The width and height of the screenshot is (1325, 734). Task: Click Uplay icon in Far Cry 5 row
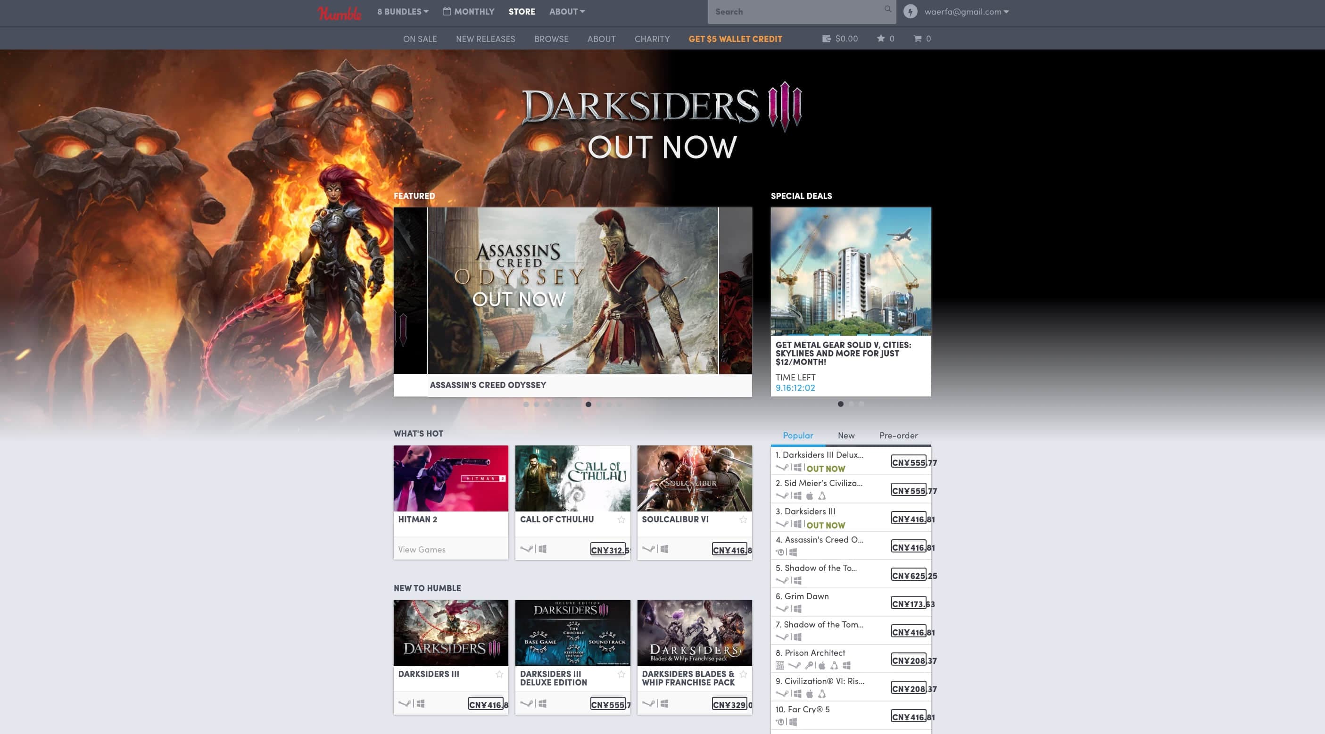[780, 722]
